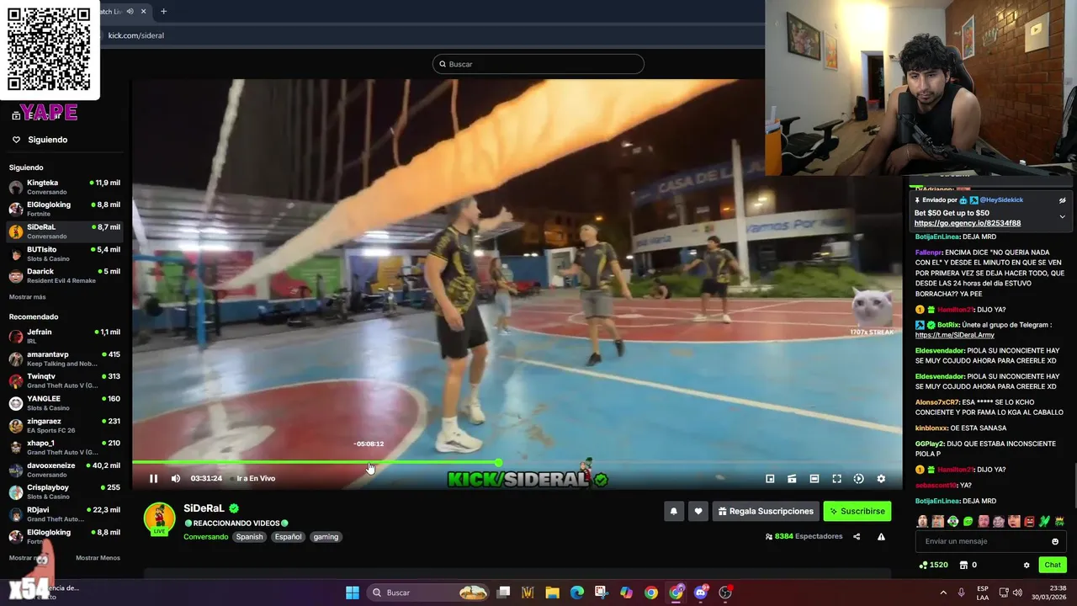
Task: Open ElGlogloking channel under Siguiendo
Action: (64, 209)
